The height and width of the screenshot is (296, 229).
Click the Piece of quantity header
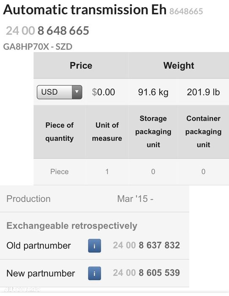tap(60, 132)
